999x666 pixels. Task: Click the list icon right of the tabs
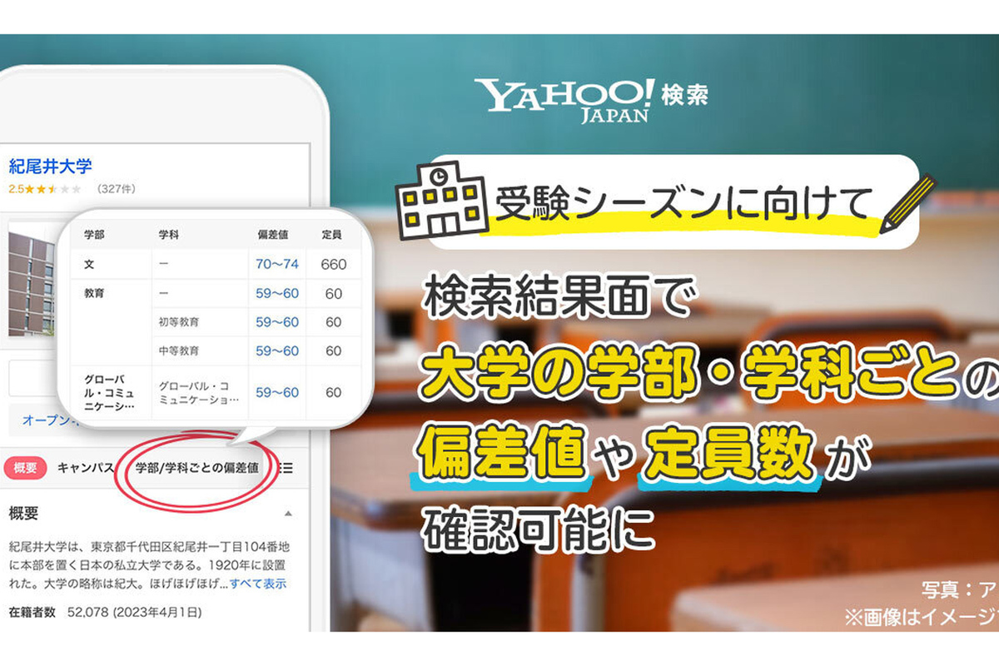coord(285,469)
